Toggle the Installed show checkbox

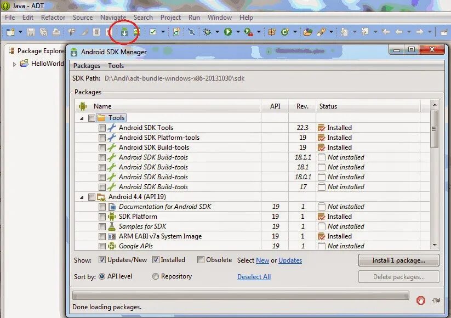tap(156, 260)
